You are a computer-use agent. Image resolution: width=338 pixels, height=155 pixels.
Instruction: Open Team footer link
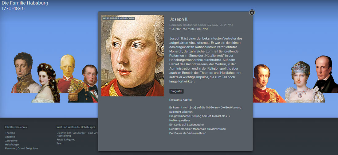(x=60, y=143)
